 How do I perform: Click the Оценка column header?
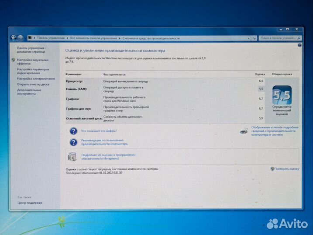[260, 74]
